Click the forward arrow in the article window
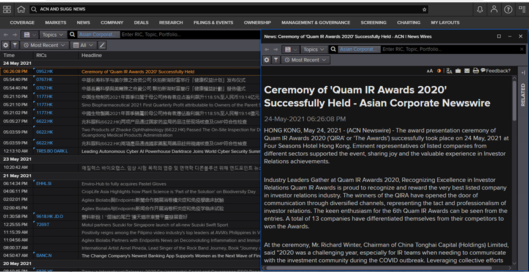The height and width of the screenshot is (272, 529). pyautogui.click(x=276, y=50)
